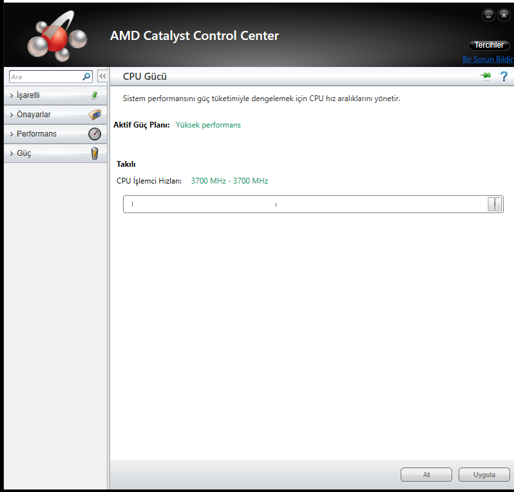
Task: Minimize the Catalyst Control Center window
Action: point(488,15)
